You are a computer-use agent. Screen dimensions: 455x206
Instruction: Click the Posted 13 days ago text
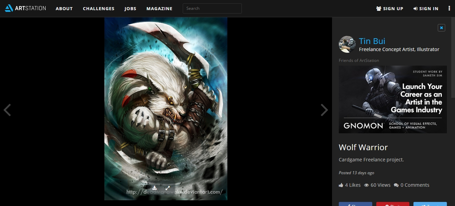[x=356, y=173]
